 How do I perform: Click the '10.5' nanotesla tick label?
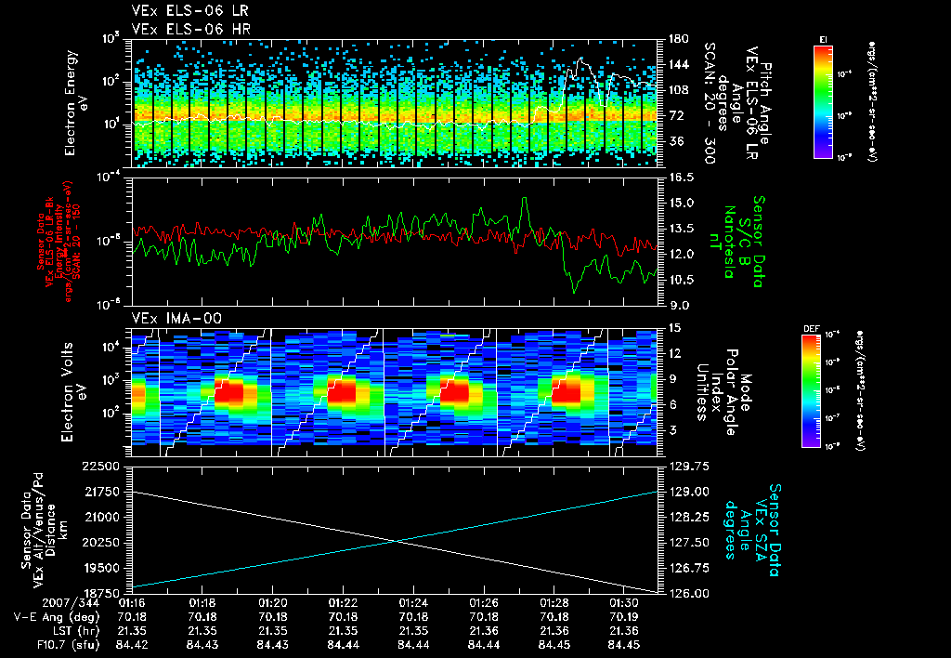click(680, 280)
